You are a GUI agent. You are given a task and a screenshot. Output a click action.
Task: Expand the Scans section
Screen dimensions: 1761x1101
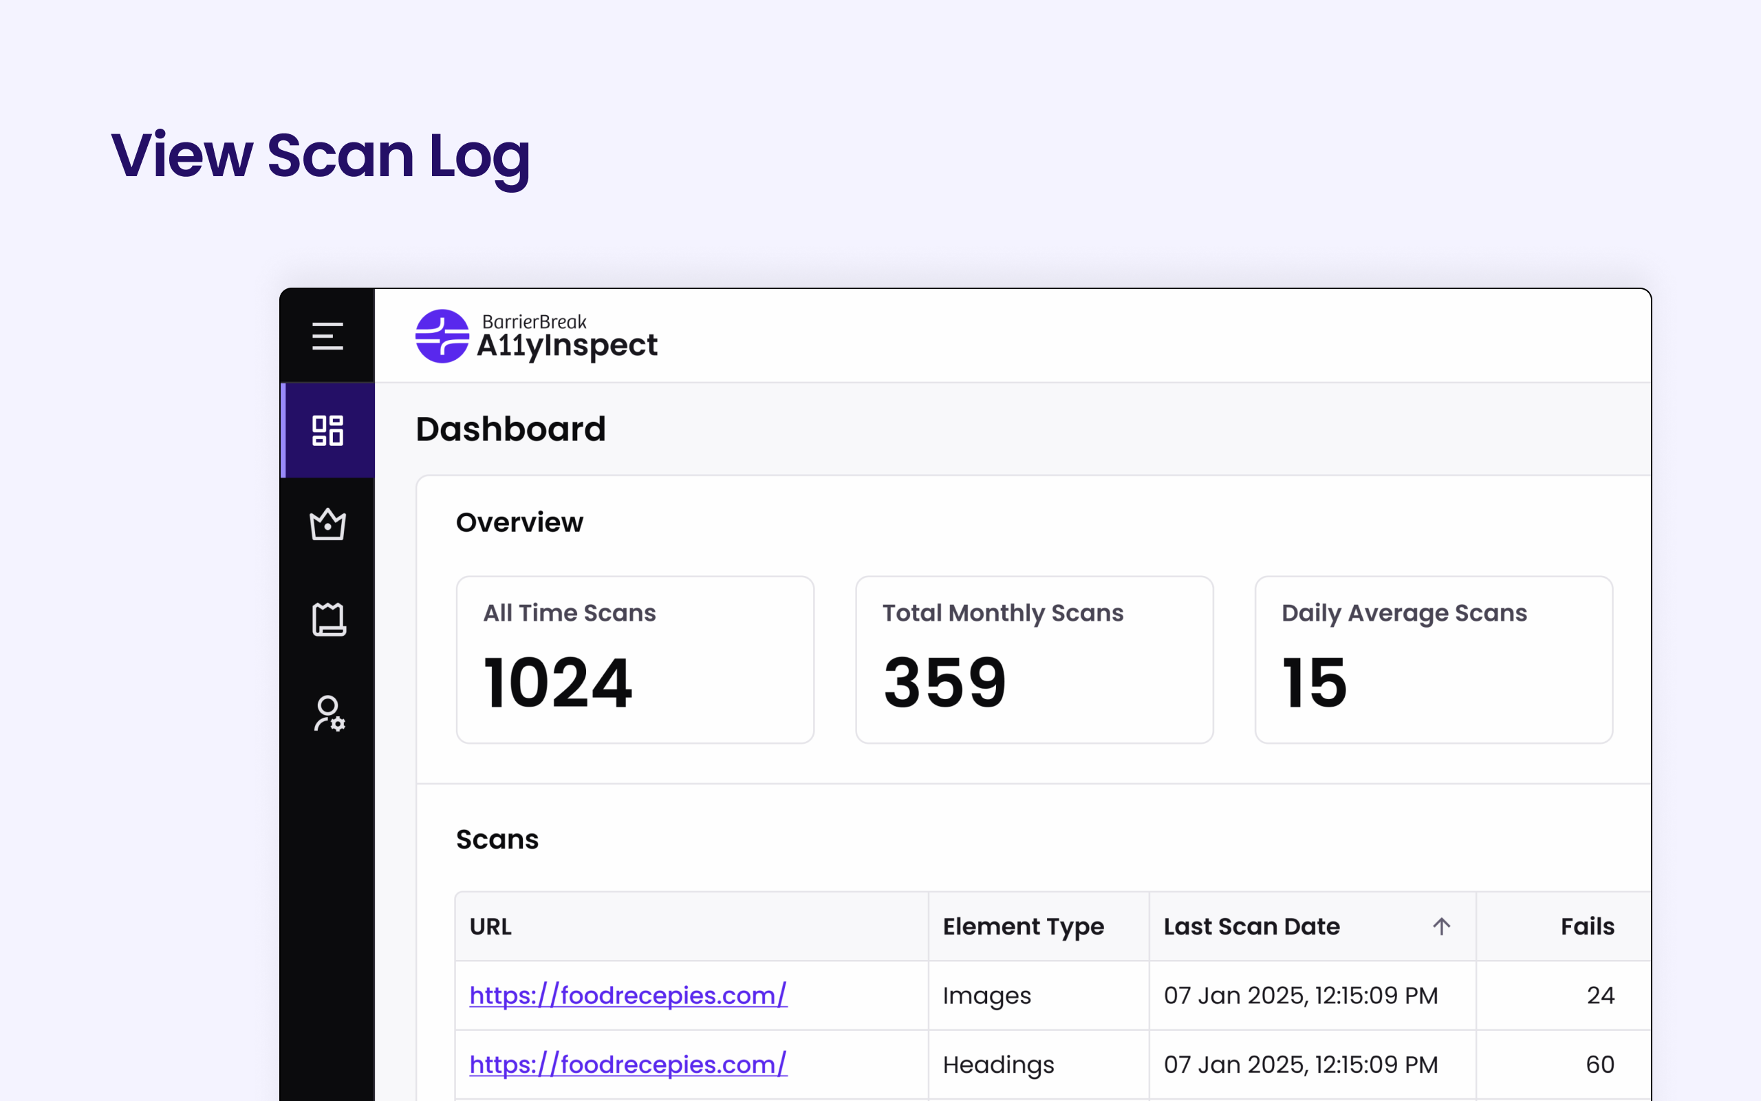point(498,839)
